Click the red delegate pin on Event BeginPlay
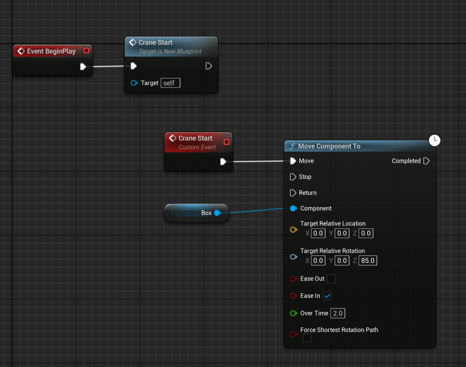 (86, 51)
